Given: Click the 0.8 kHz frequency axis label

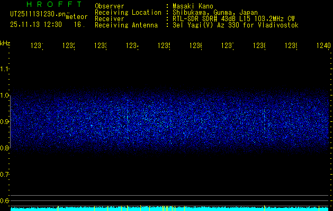Looking at the screenshot, I should [x=5, y=148].
